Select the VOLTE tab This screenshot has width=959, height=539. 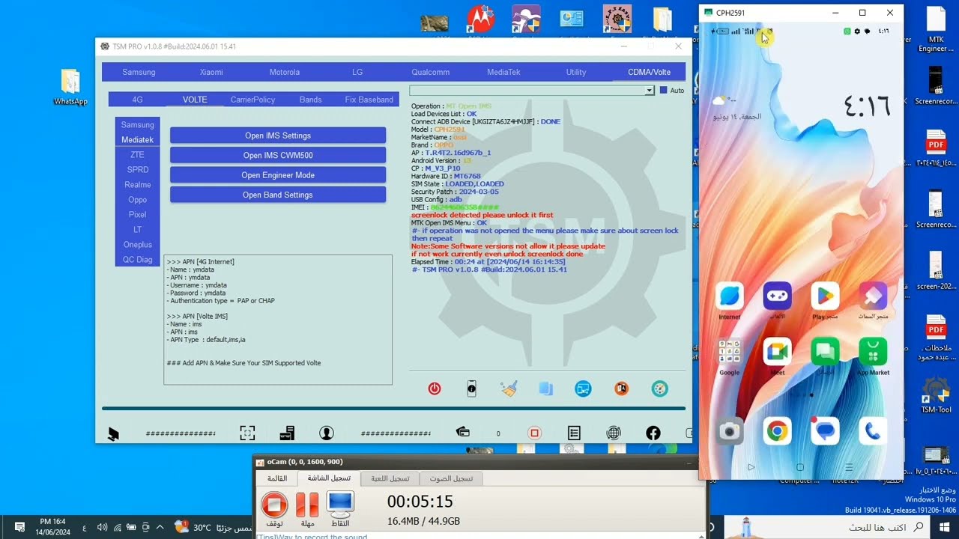pyautogui.click(x=195, y=99)
